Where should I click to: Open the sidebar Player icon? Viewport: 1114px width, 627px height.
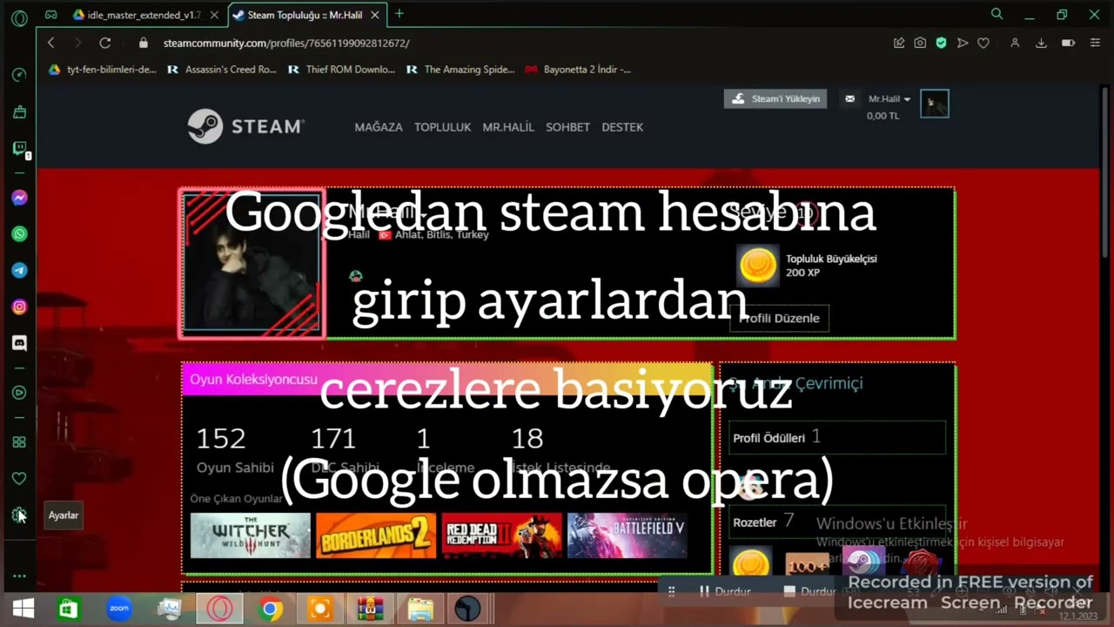(x=19, y=393)
